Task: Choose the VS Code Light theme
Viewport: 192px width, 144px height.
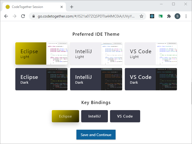Action: 151,53
